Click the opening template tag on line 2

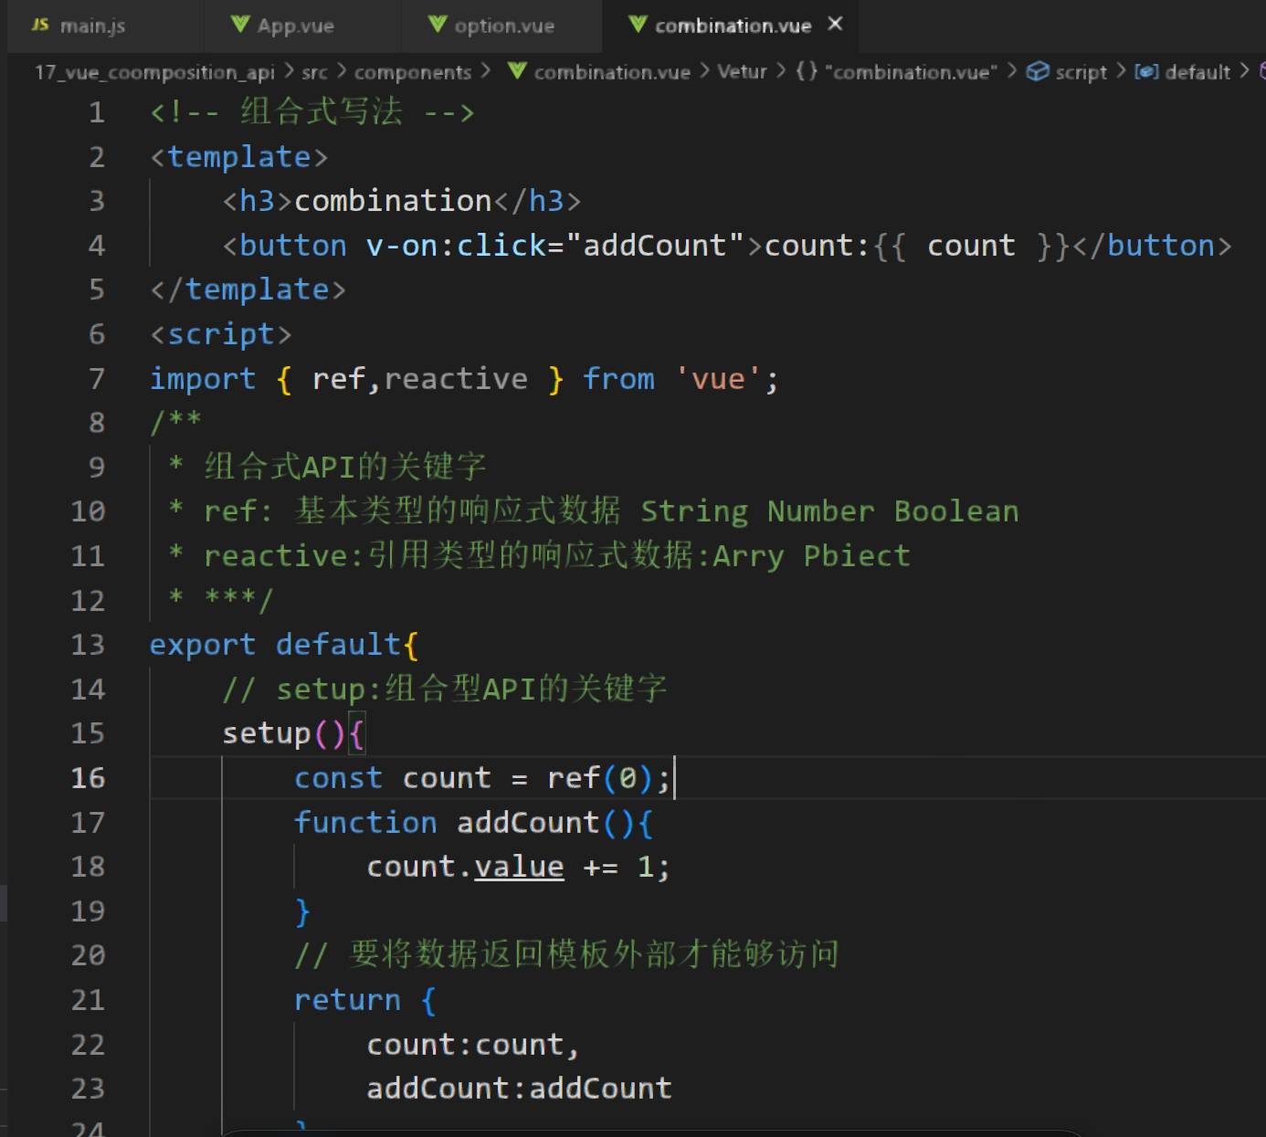click(238, 157)
